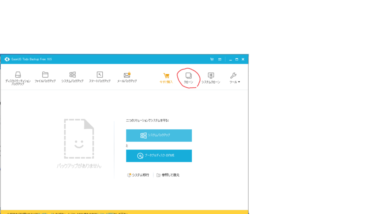
Task: Click the EaseUS logo in title bar
Action: coord(7,59)
